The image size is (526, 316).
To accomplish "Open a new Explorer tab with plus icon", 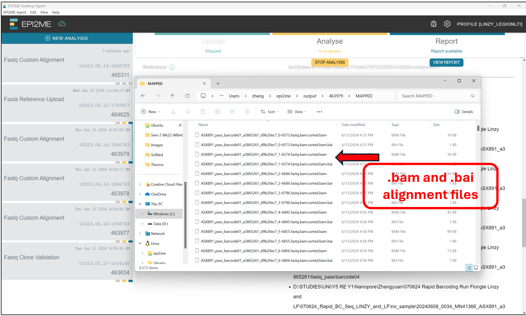I will coord(218,83).
